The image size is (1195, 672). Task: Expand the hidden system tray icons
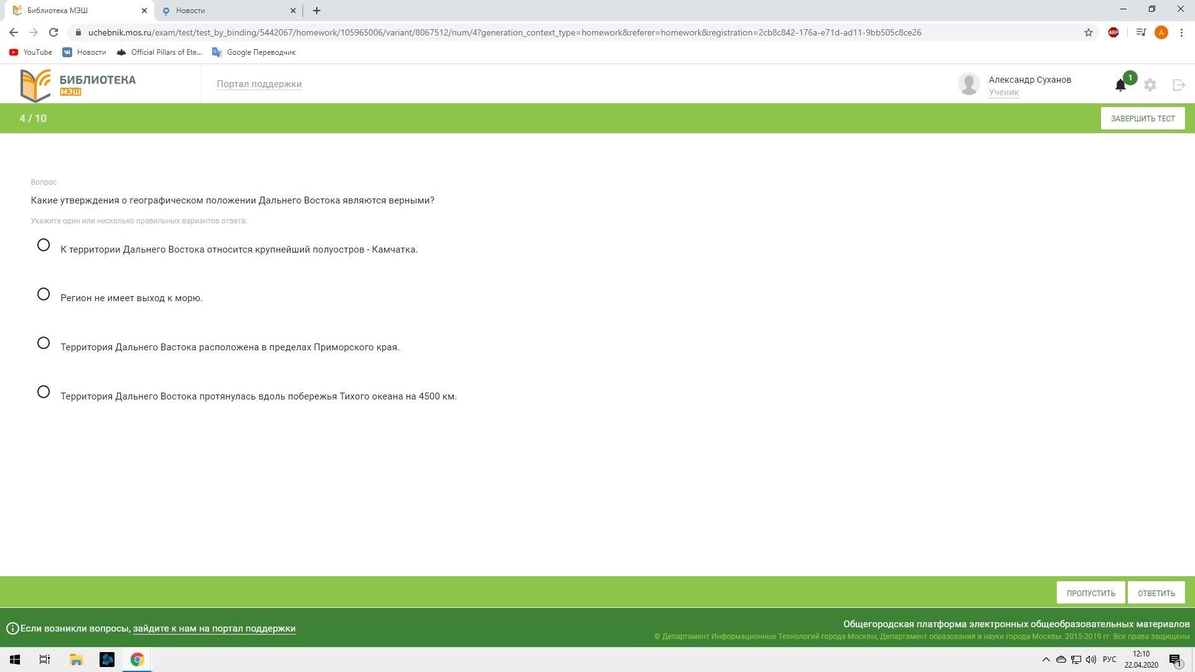click(x=1046, y=660)
